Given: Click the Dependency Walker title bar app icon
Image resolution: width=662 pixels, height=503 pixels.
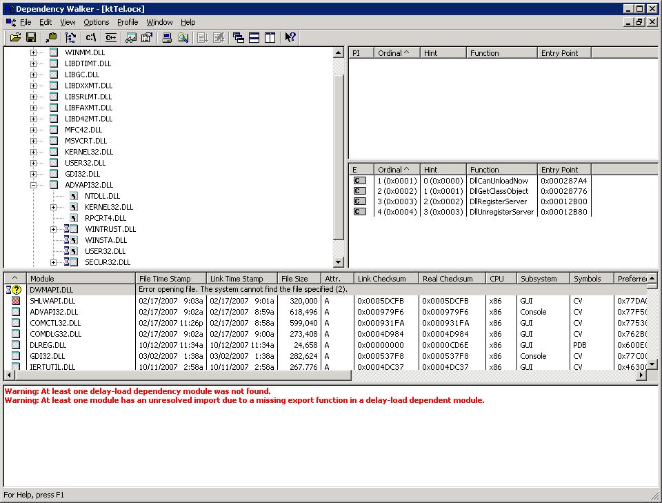Looking at the screenshot, I should click(8, 8).
